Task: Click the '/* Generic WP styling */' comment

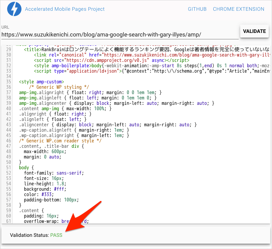Action: coord(59,87)
